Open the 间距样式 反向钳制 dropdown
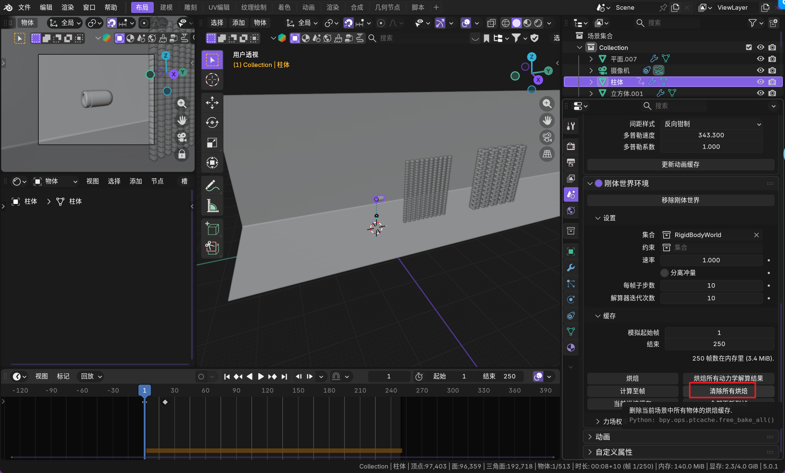The width and height of the screenshot is (785, 473). click(712, 124)
